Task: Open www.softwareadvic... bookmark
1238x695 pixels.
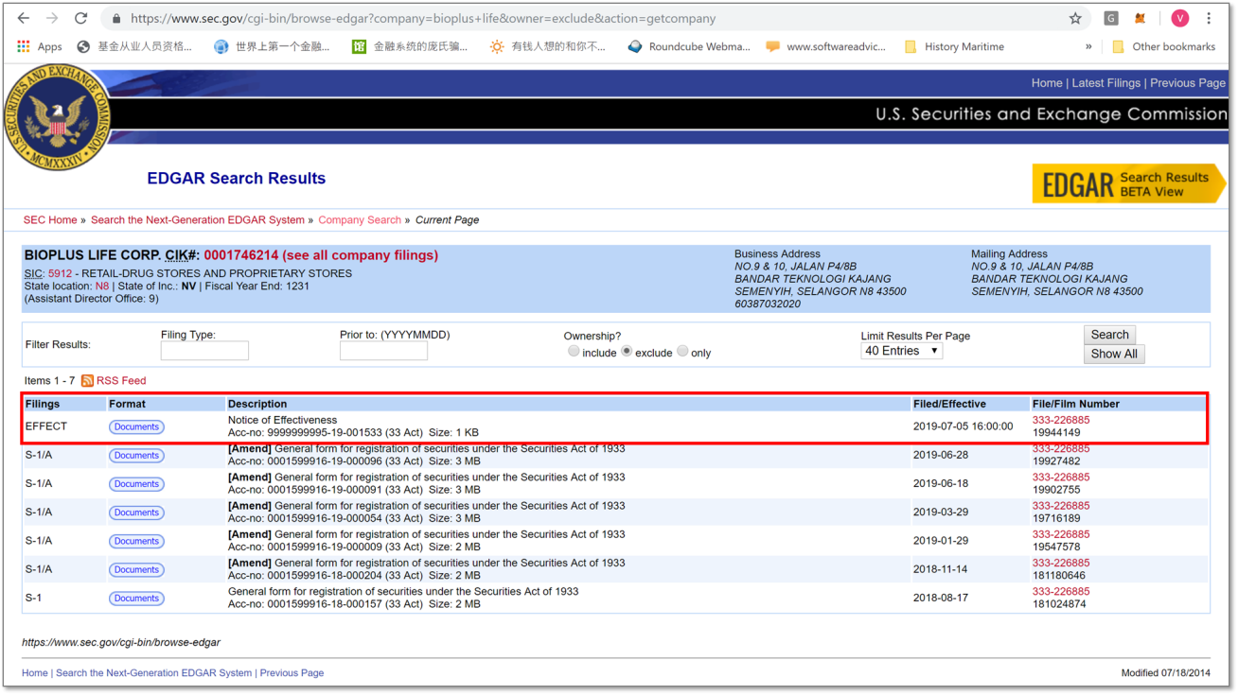Action: point(826,46)
